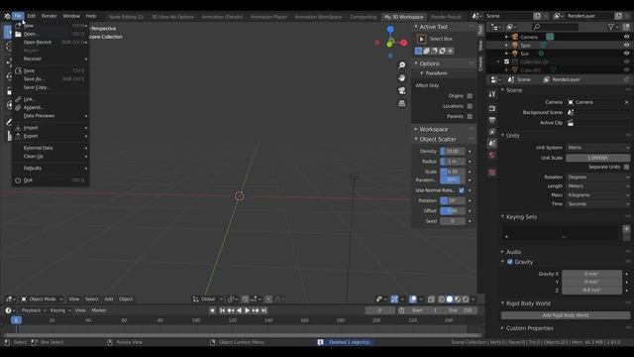This screenshot has height=357, width=634.
Task: Choose Save As in File menu
Action: 51,79
